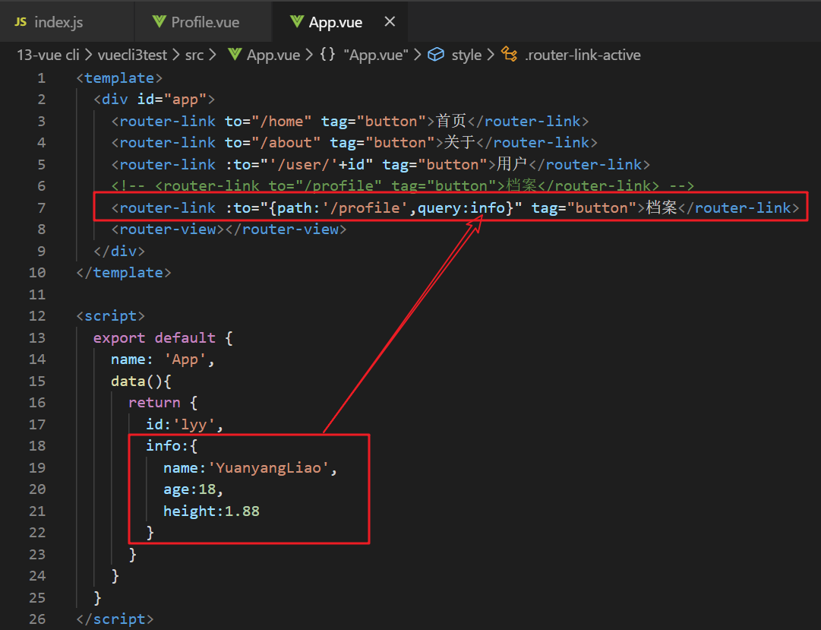Click the Vue icon in breadcrumb
821x630 pixels.
pos(235,55)
